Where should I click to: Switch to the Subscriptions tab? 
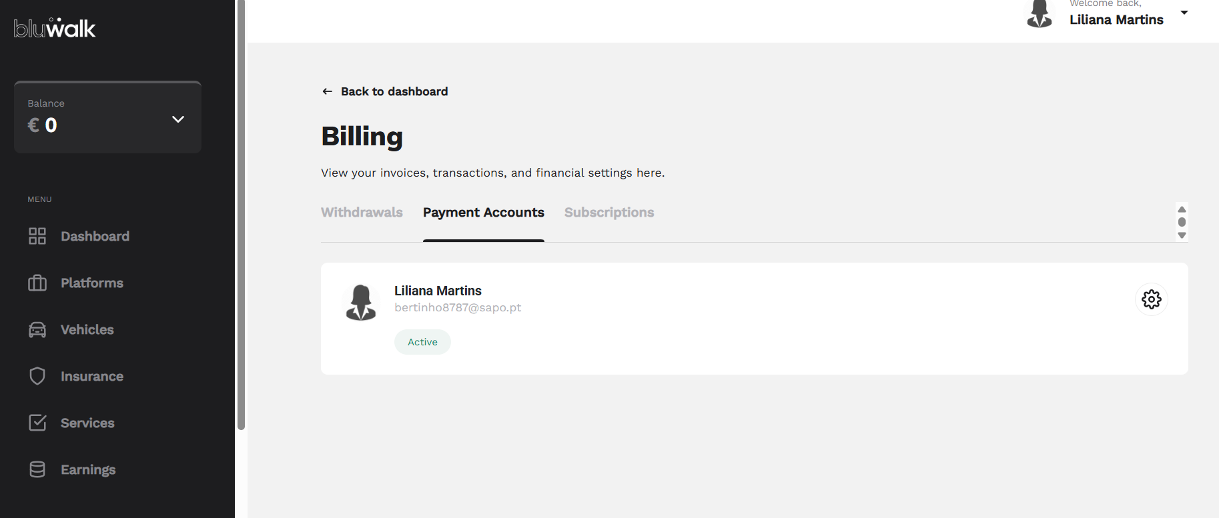608,213
